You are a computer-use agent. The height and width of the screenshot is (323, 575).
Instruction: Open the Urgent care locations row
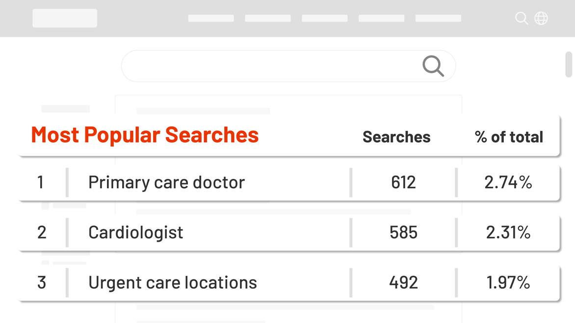289,283
